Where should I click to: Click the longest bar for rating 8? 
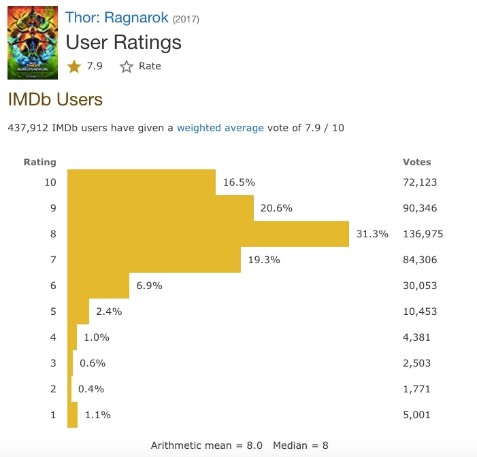click(x=208, y=234)
